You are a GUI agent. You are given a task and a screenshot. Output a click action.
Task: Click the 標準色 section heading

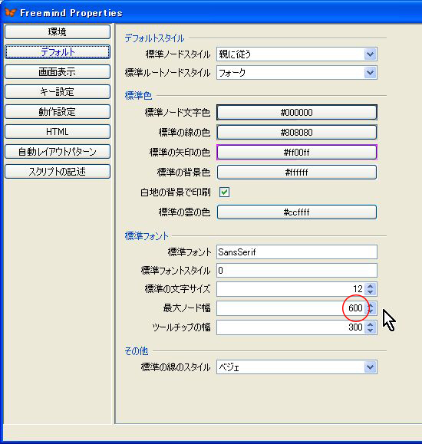(x=138, y=96)
